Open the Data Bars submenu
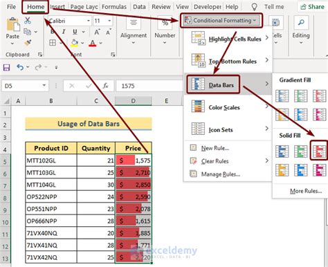 coord(228,84)
